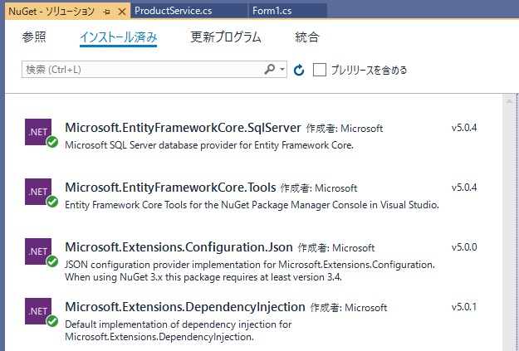Select the インストール済み tab

[x=118, y=37]
